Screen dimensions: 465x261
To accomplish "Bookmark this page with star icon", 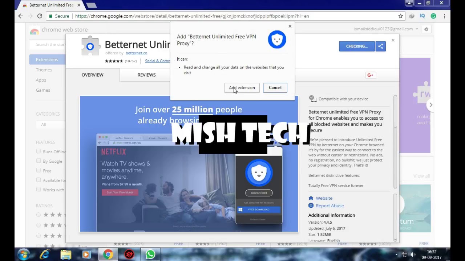I will point(401,16).
